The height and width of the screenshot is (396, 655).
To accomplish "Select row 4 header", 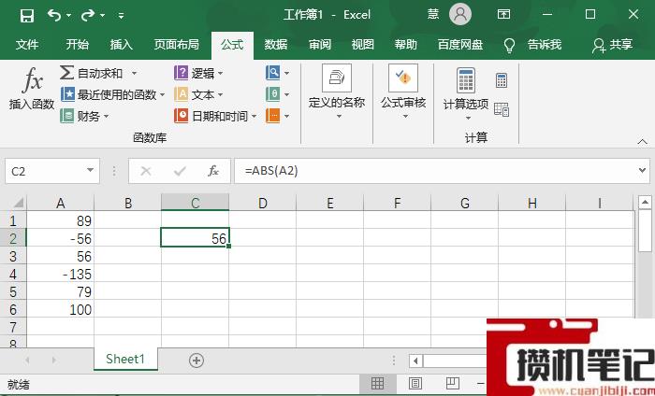I will point(13,275).
